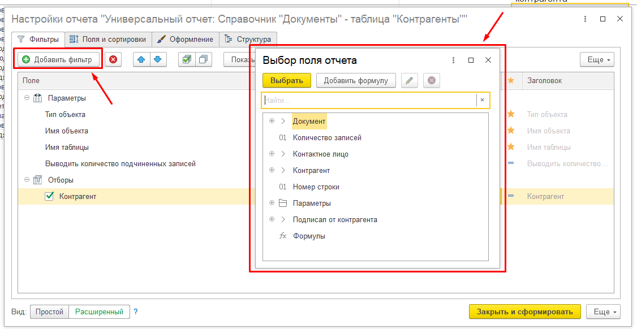Screen dimensions: 637x329
Task: Uncheck the Контрагент filter checkbox
Action: [x=49, y=196]
